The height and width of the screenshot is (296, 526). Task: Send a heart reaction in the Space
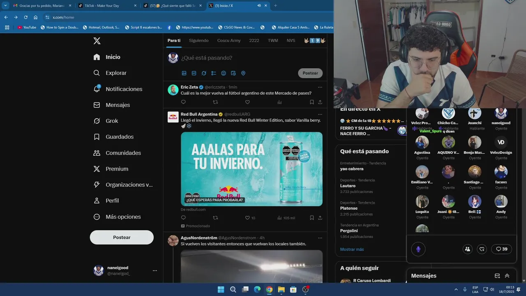click(482, 249)
